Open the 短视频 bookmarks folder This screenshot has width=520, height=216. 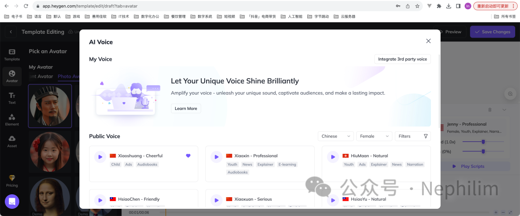pos(226,16)
